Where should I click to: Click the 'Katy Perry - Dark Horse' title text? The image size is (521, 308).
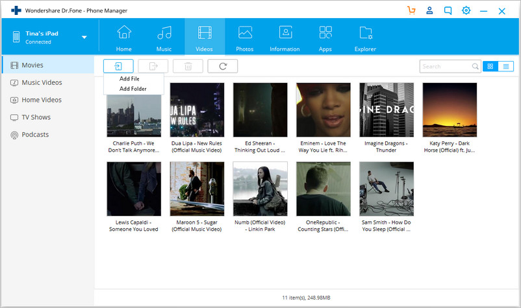[450, 147]
